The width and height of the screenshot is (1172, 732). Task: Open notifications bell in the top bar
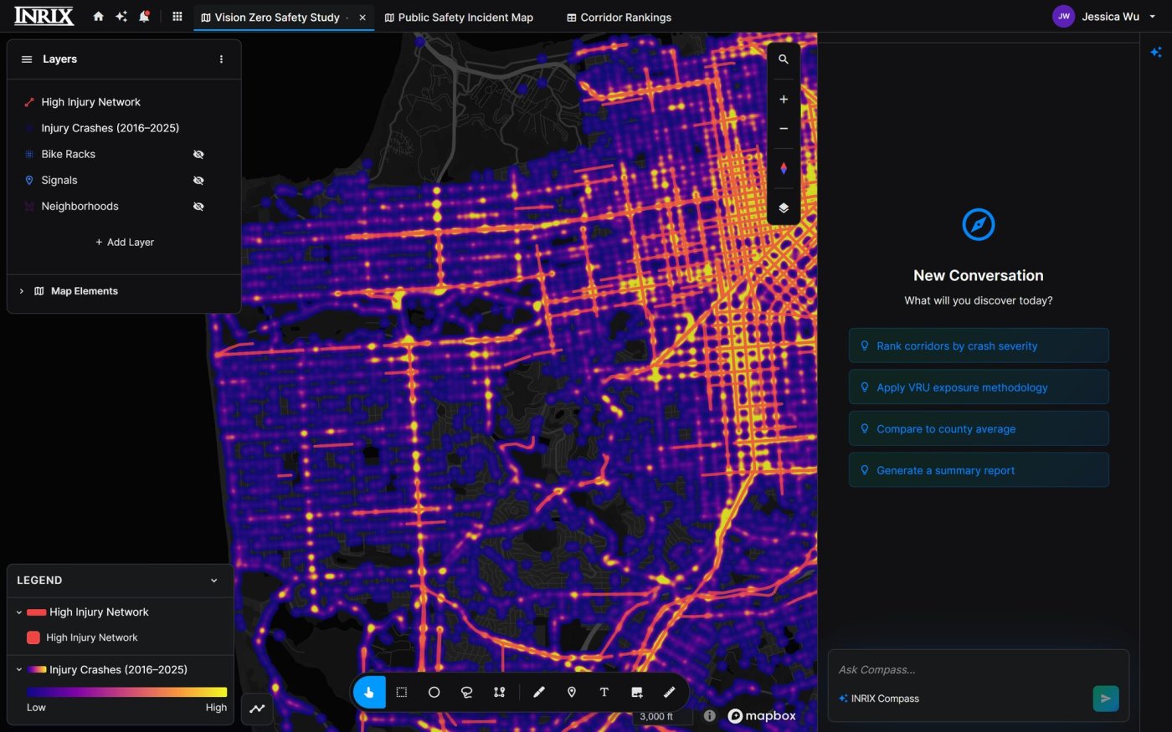[144, 17]
